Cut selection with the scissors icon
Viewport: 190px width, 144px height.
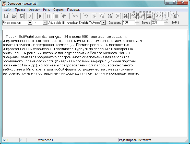tap(94, 16)
